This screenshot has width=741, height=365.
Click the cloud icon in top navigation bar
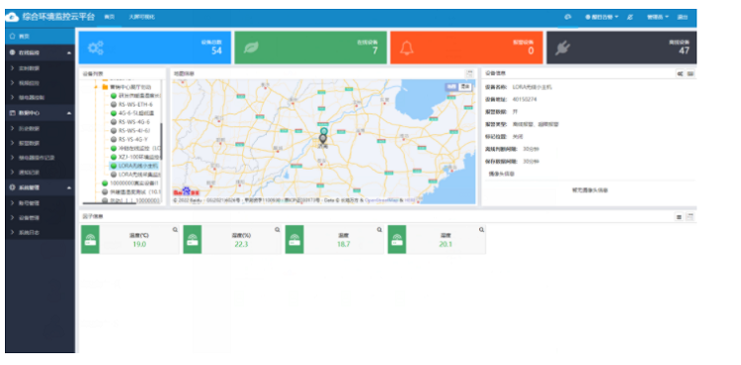coord(567,17)
